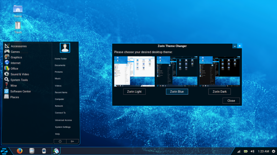
Task: Click the Zorin Blue preview thumbnail
Action: pos(177,71)
